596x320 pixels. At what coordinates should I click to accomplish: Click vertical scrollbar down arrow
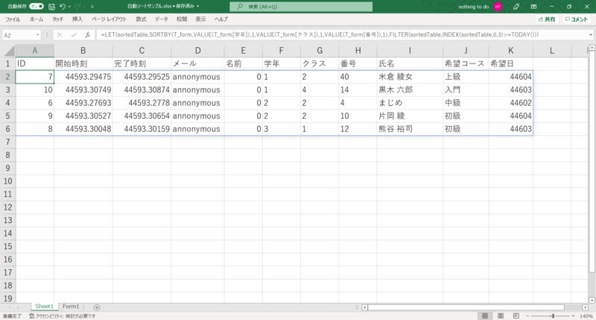(x=592, y=300)
